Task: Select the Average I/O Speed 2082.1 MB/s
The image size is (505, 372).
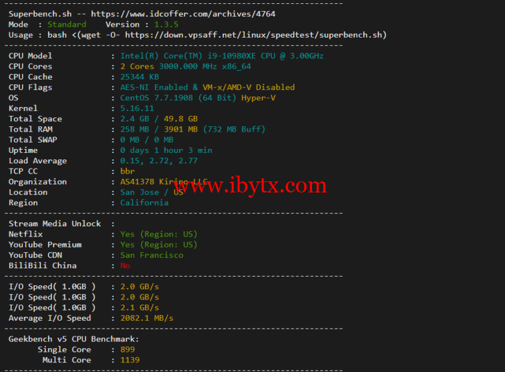Action: 147,318
